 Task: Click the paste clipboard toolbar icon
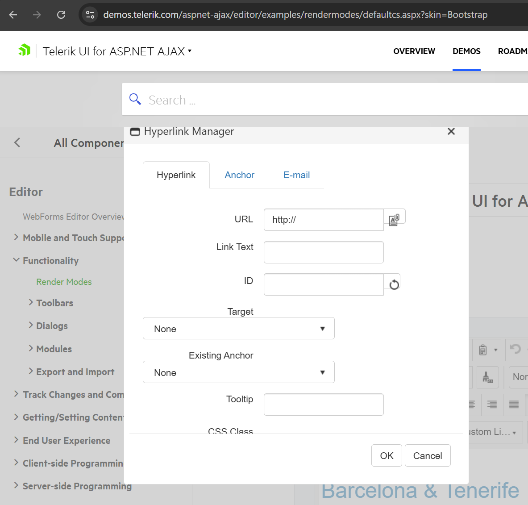(483, 350)
